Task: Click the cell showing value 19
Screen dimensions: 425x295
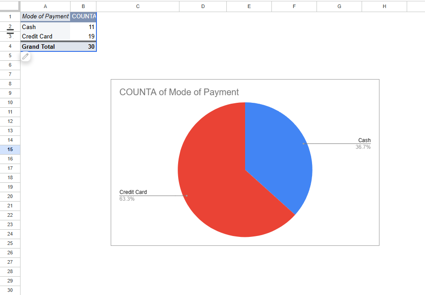Action: pyautogui.click(x=83, y=36)
